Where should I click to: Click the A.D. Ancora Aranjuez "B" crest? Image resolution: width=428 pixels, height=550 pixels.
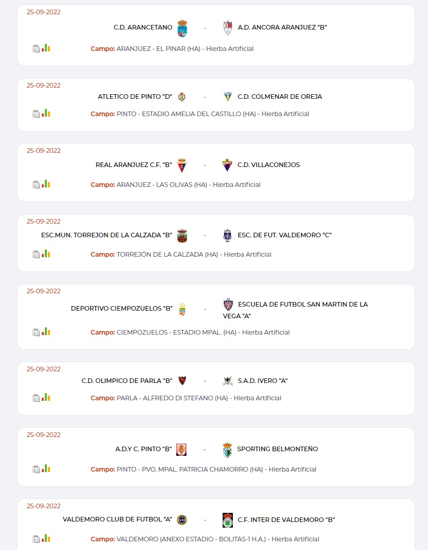coord(228,28)
